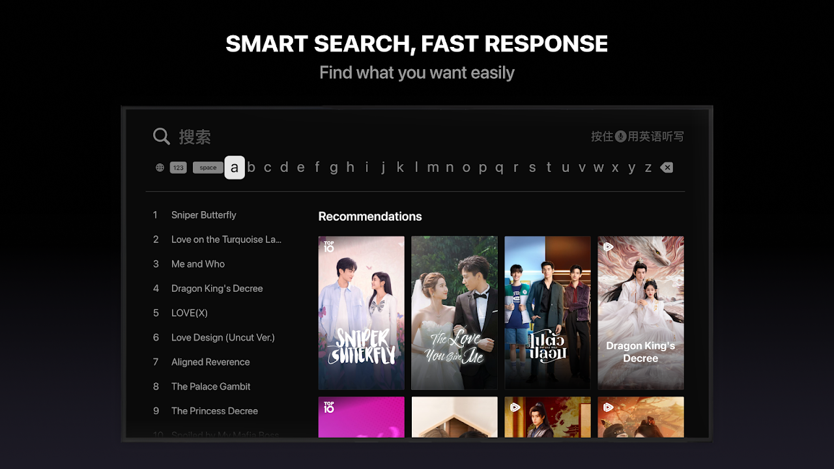Focus the 搜索 search input field
The image size is (834, 469).
coord(194,137)
